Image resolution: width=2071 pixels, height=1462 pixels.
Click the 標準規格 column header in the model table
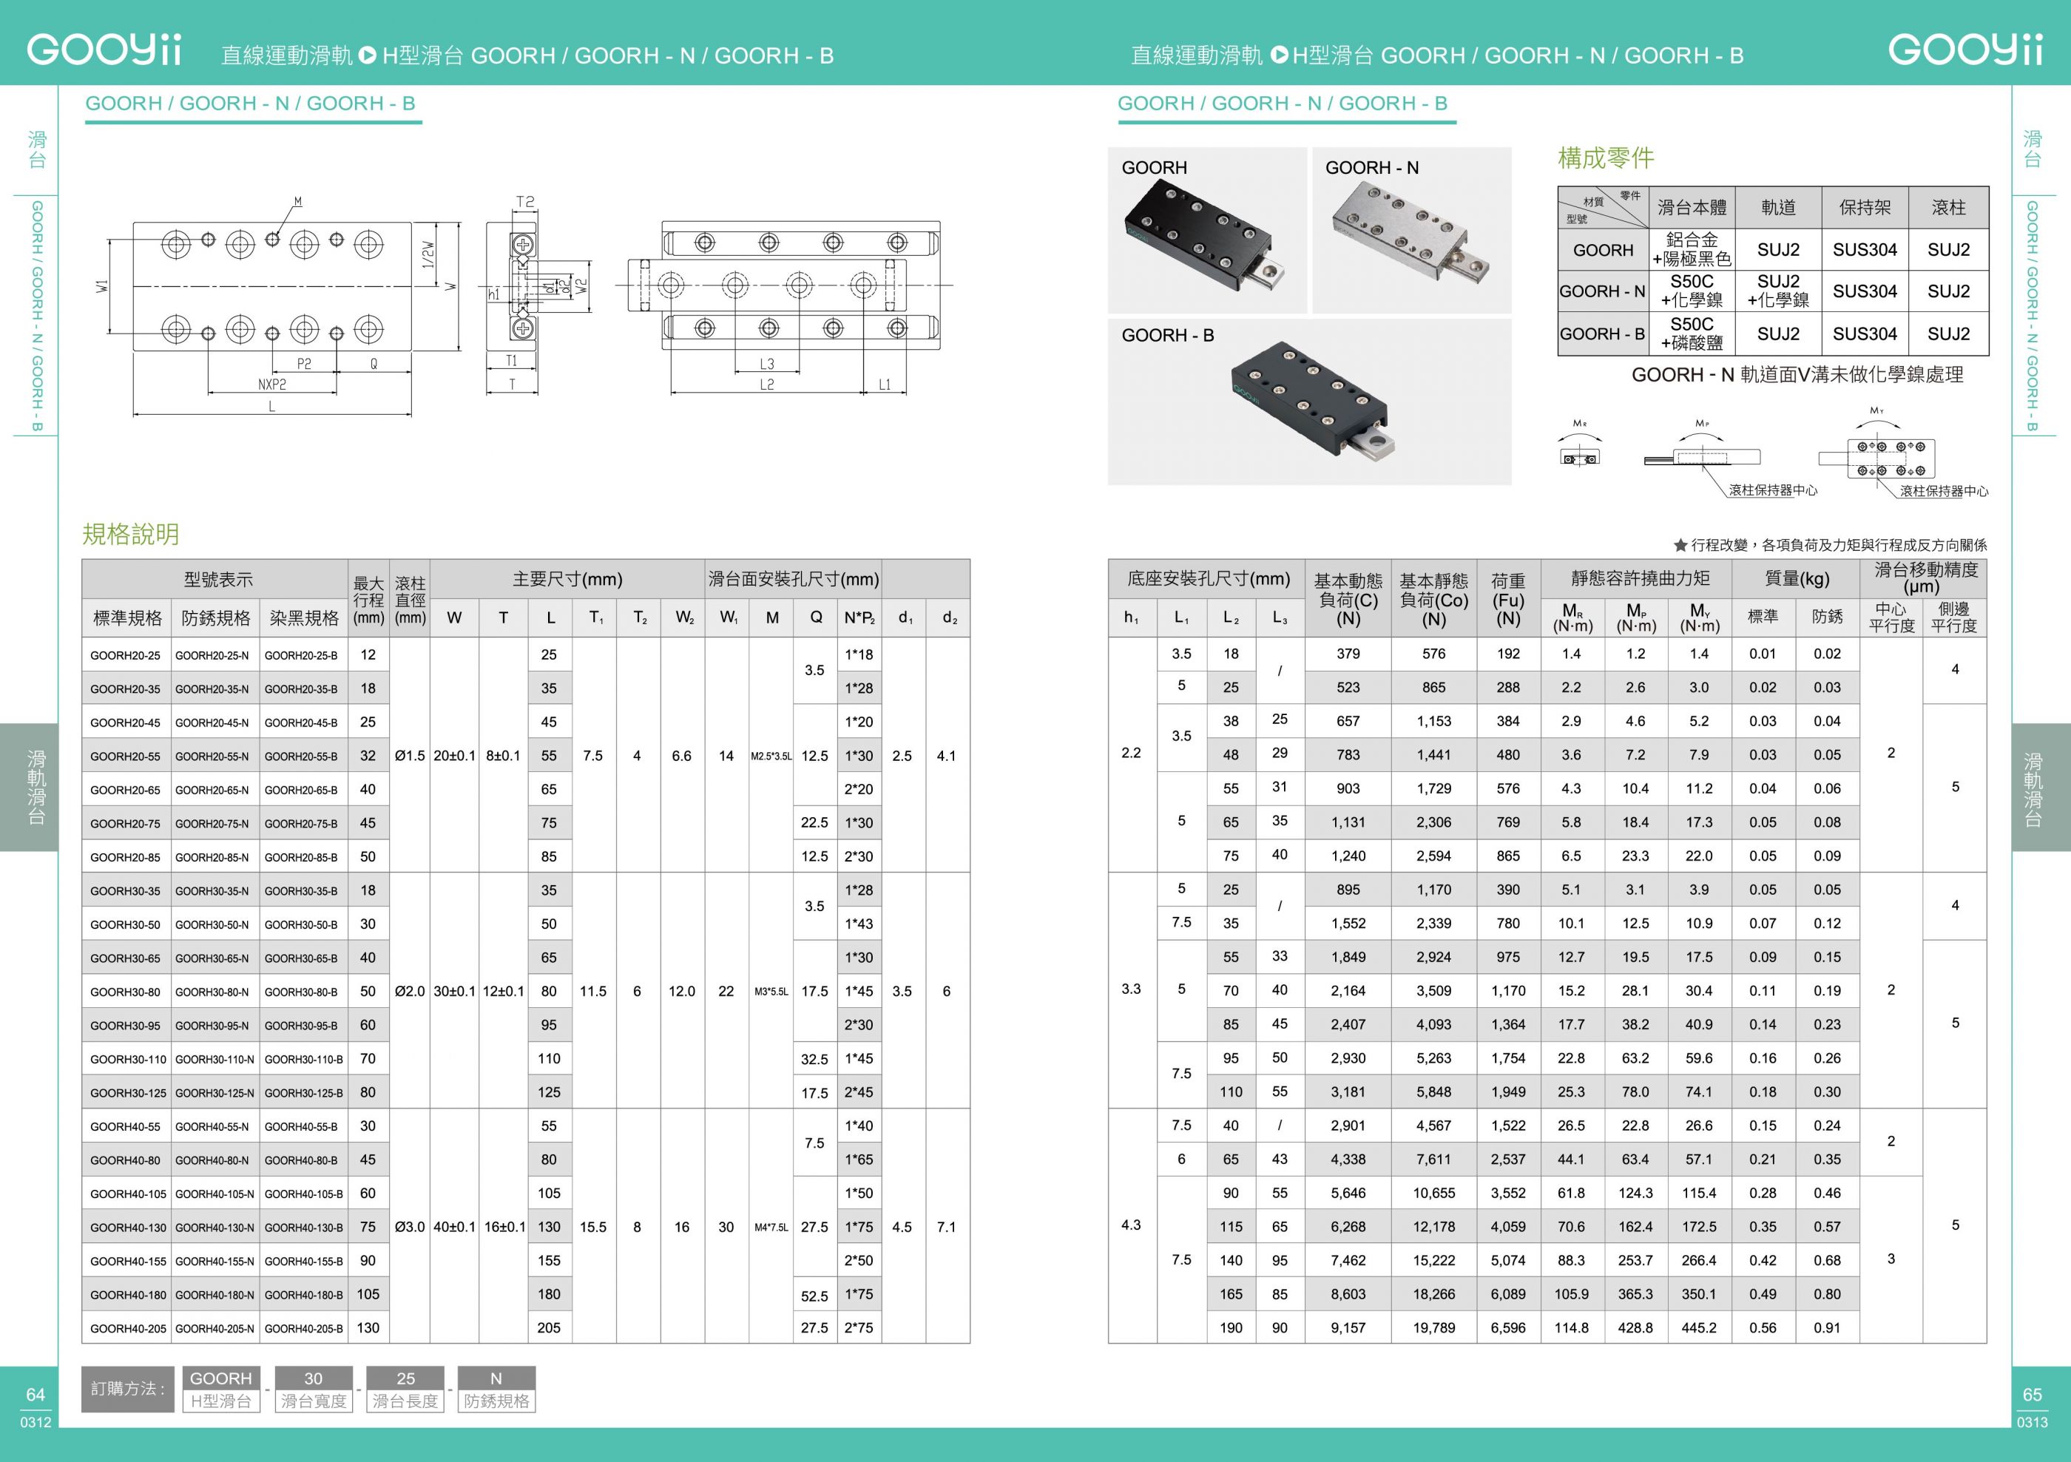point(127,617)
